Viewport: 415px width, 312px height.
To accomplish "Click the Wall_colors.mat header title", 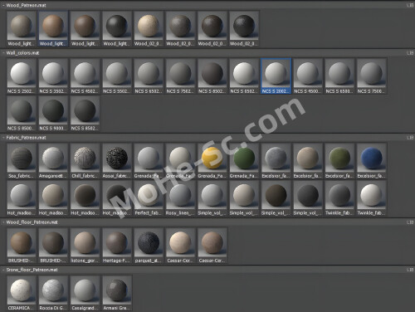I will click(x=22, y=53).
